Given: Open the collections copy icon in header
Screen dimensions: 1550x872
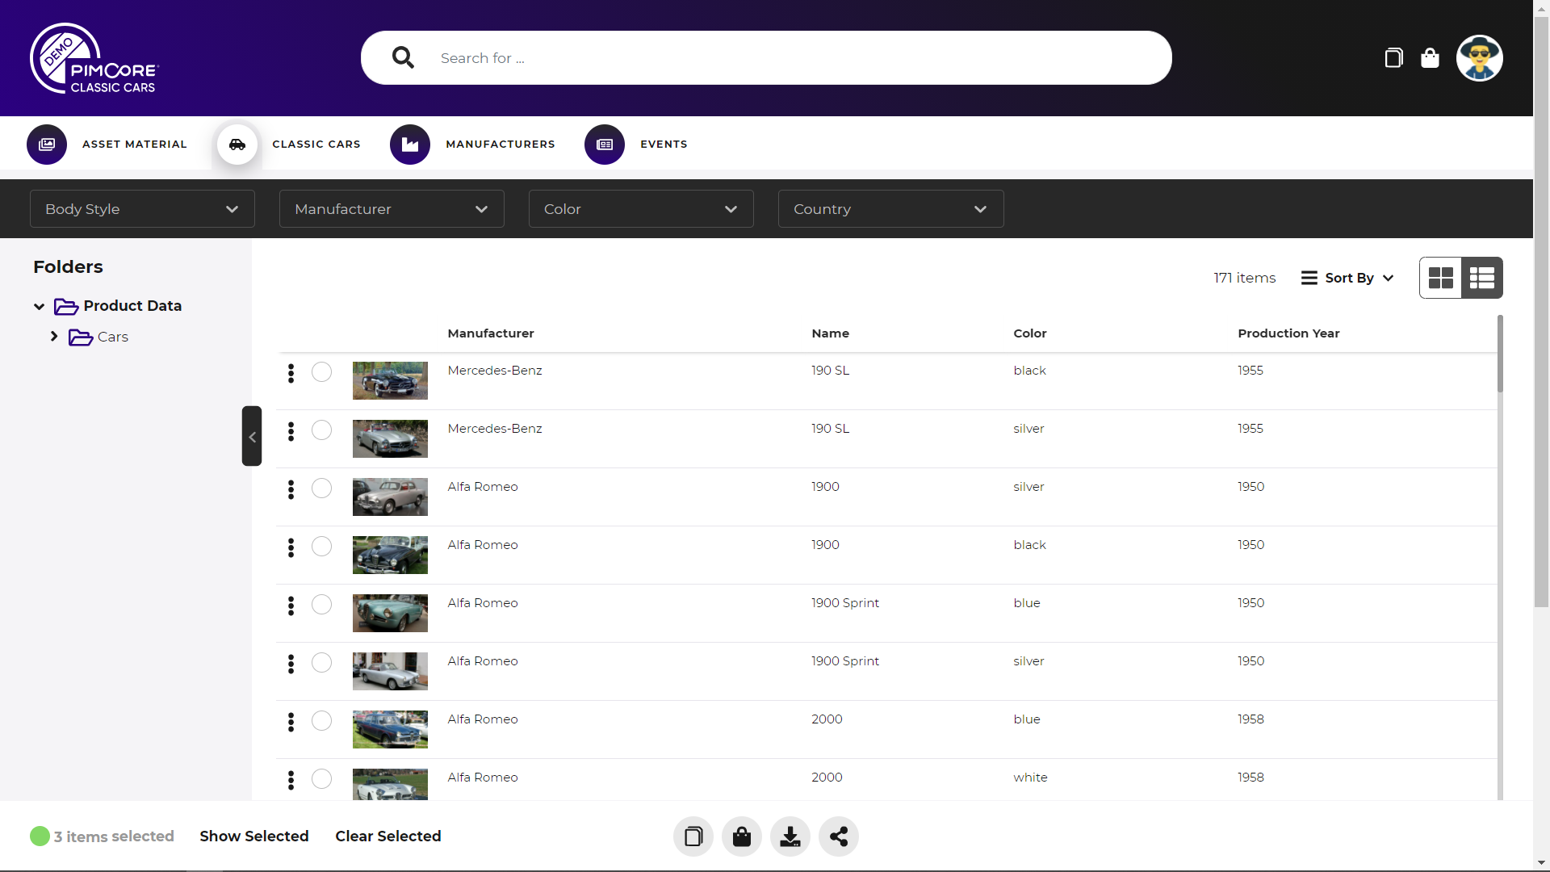Looking at the screenshot, I should tap(1393, 58).
